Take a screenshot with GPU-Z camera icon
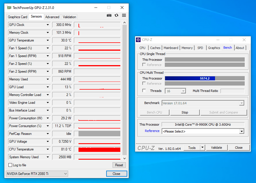This screenshot has height=183, width=256. point(109,15)
